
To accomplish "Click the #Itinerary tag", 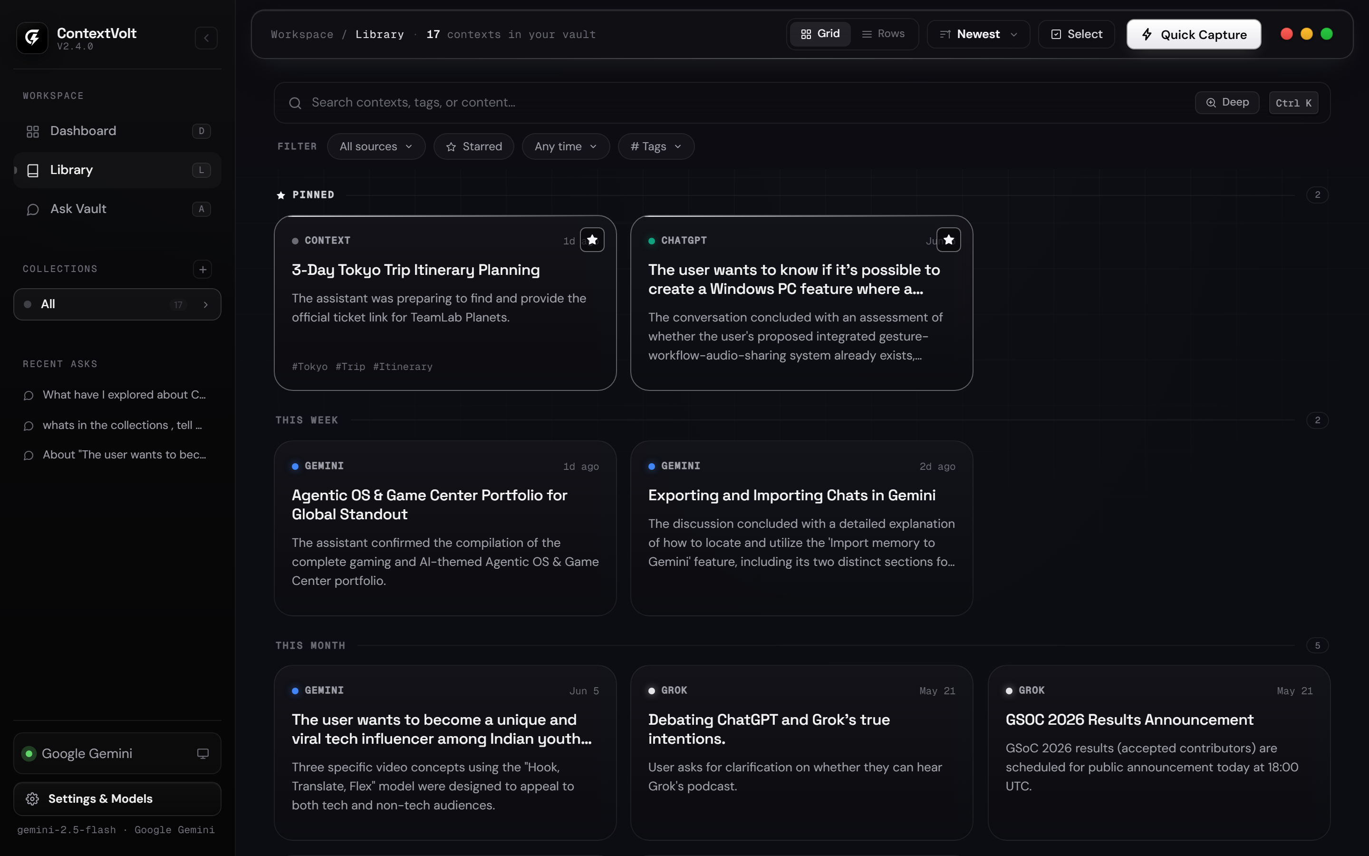I will pos(403,367).
